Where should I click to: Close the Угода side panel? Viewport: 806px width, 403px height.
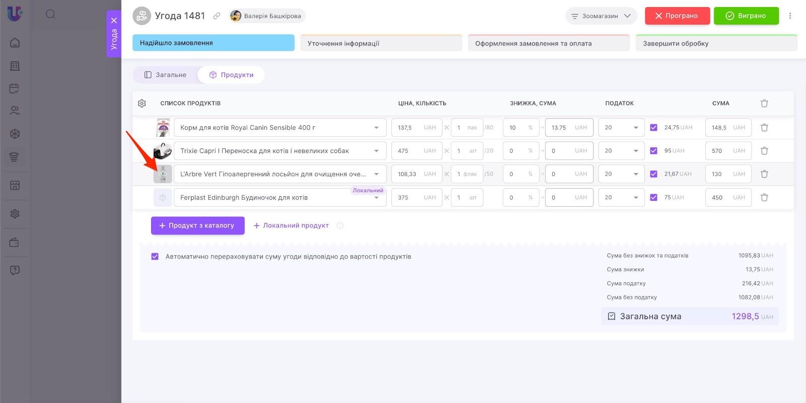point(114,21)
